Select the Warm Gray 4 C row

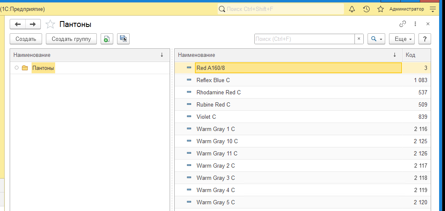click(303, 190)
